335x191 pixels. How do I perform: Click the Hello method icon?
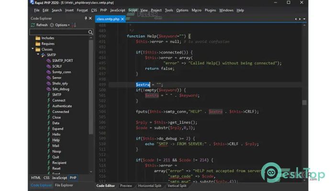click(49, 134)
